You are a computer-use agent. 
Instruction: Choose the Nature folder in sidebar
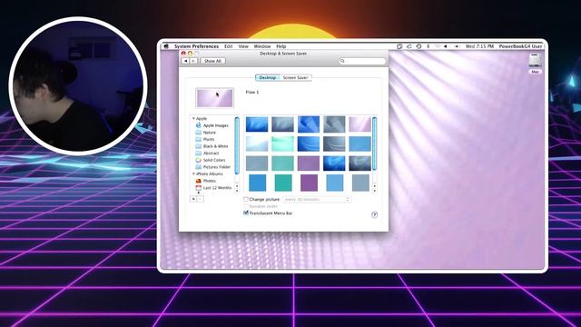coord(209,133)
